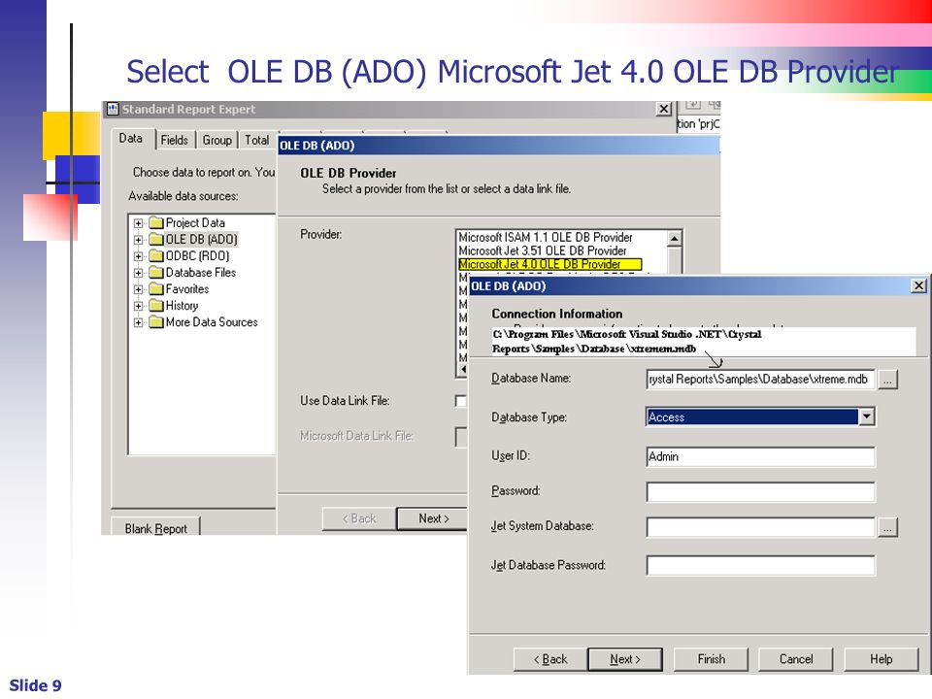Click the More Data Sources folder icon
This screenshot has height=699, width=932.
(155, 322)
